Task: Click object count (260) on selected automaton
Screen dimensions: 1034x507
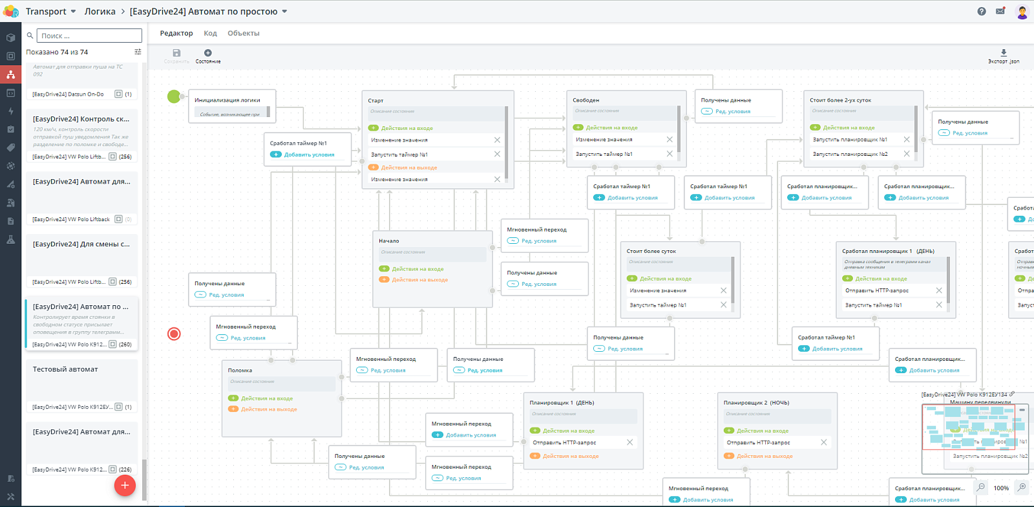Action: 125,345
